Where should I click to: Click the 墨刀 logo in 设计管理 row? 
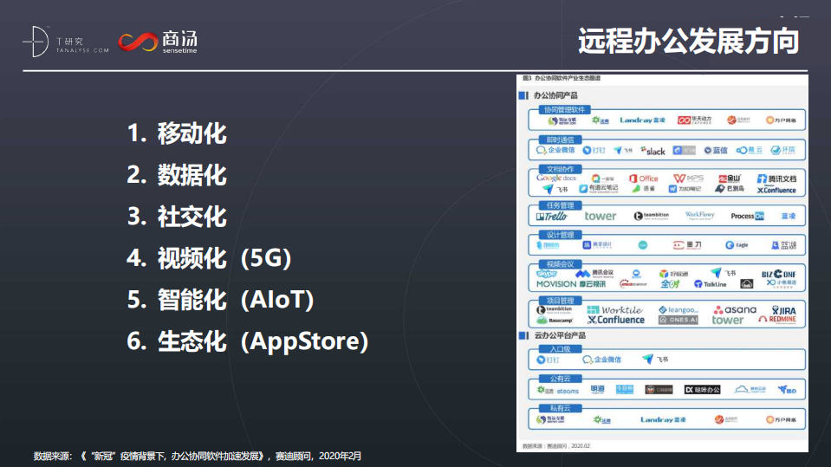click(687, 245)
